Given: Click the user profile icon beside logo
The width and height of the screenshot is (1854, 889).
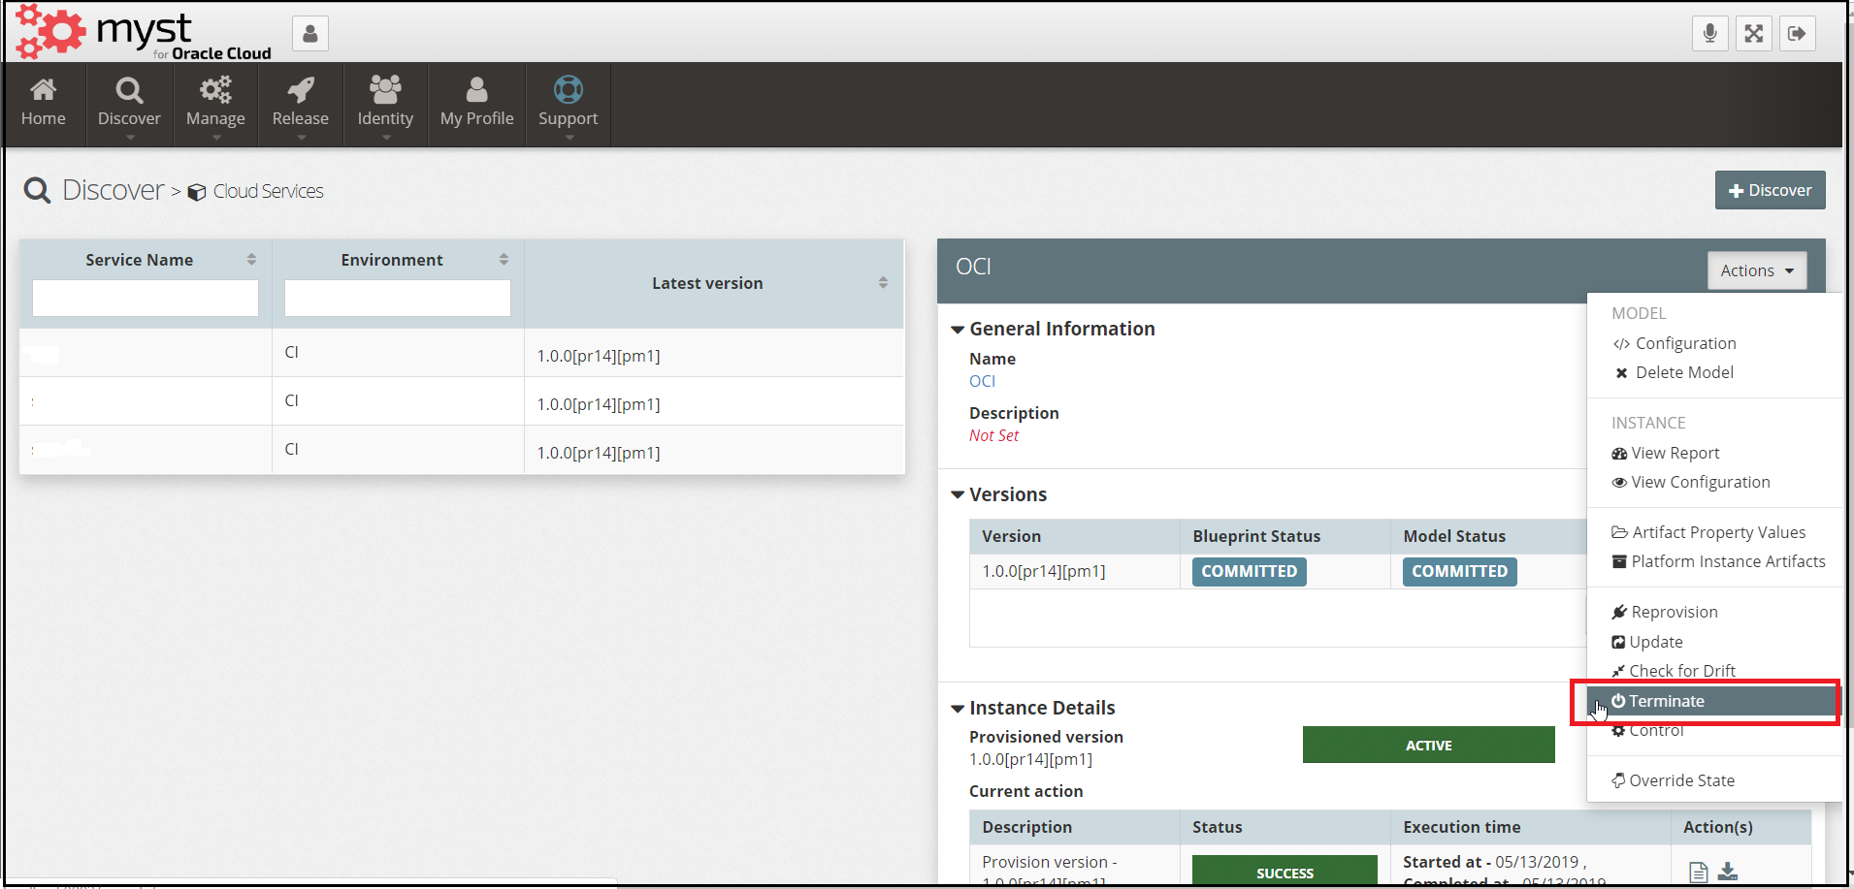Looking at the screenshot, I should [x=310, y=34].
